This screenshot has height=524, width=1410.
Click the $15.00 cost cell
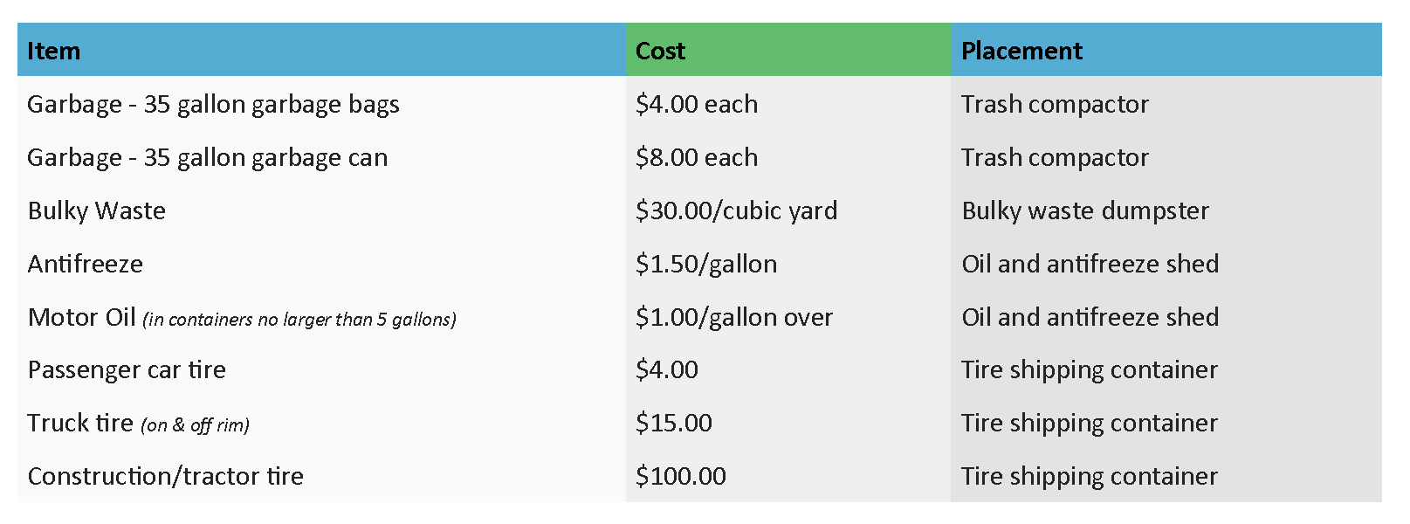click(674, 423)
